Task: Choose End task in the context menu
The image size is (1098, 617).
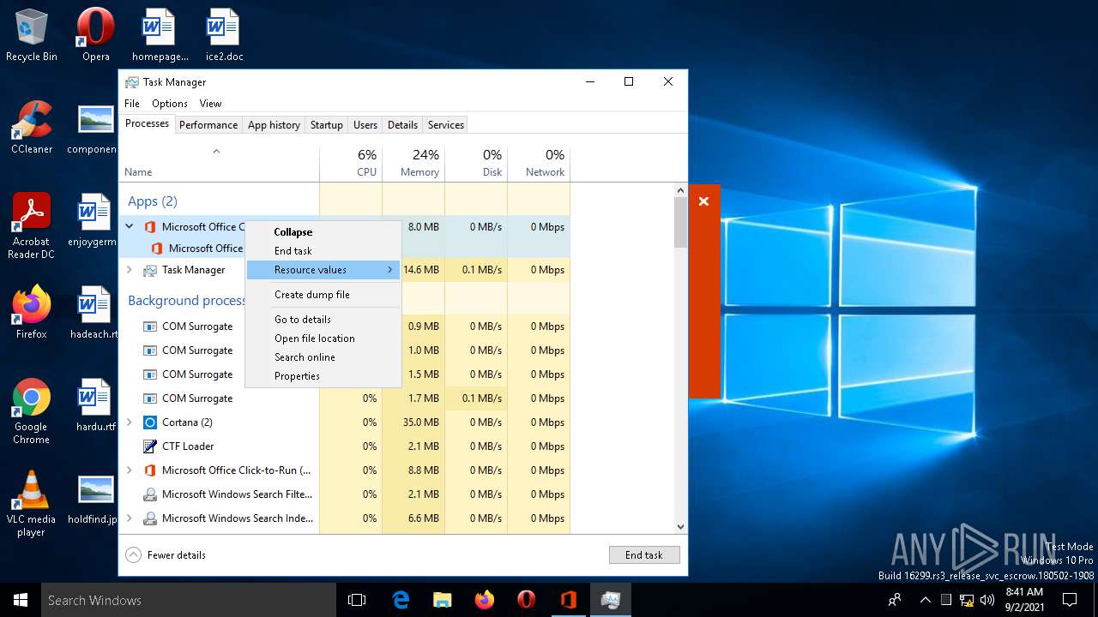Action: coord(323,251)
